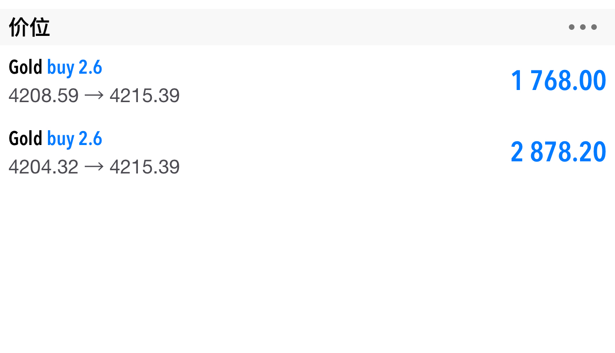Viewport: 615px width, 353px height.
Task: Click the arrow between 4204.32 and 4215.39
Action: click(x=94, y=167)
